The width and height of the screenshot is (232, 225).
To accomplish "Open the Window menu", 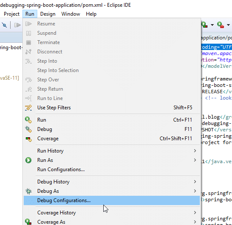I will (71, 14).
